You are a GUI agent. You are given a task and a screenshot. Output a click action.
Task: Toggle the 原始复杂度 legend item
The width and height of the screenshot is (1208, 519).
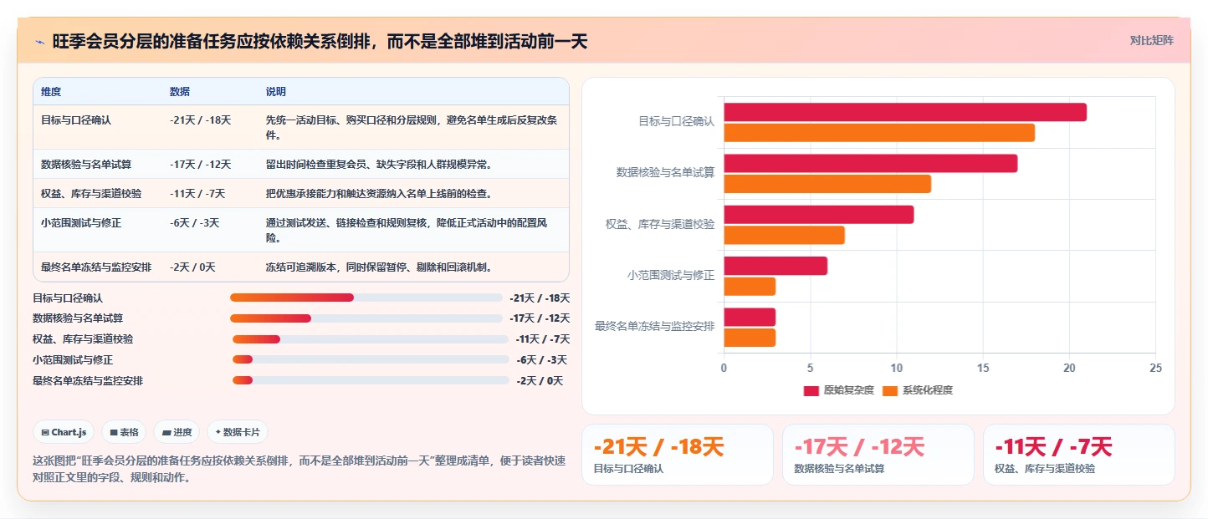point(838,390)
